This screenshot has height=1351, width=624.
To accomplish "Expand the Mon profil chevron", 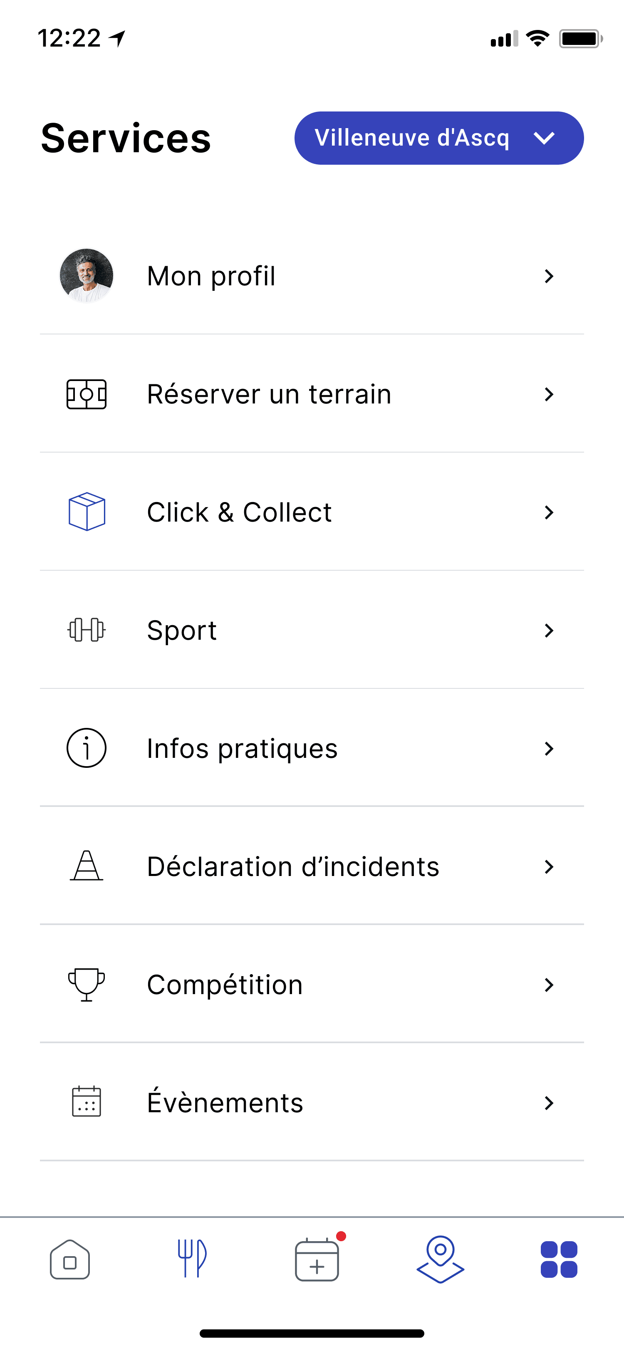I will click(x=548, y=276).
